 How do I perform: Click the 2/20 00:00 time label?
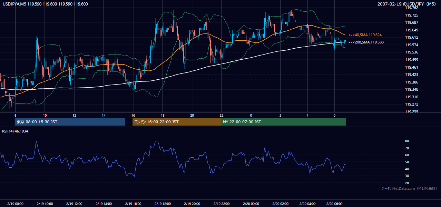point(251,204)
